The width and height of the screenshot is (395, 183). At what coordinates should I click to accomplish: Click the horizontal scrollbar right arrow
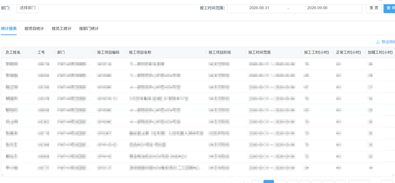tap(393, 175)
